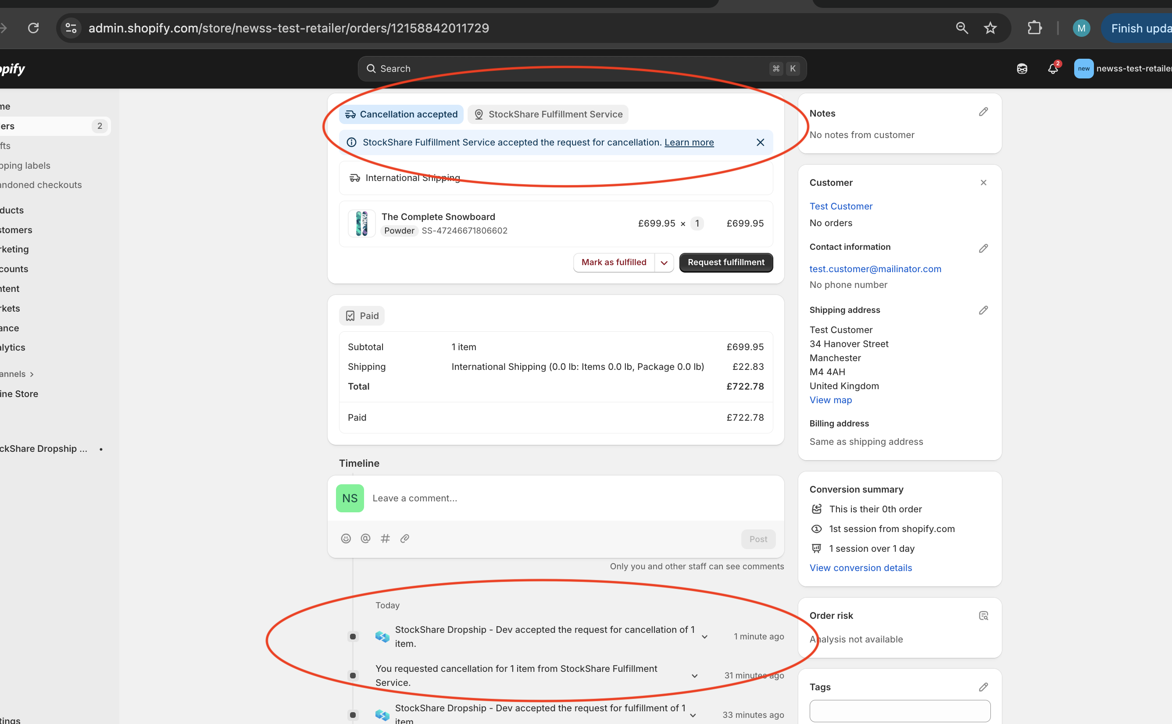
Task: Open the Order risk analysis icon
Action: [x=983, y=616]
